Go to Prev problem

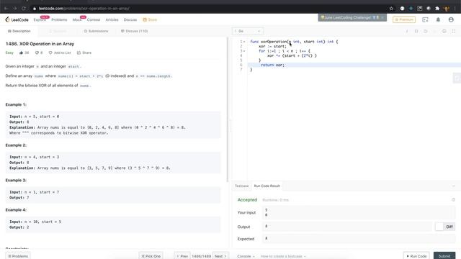(182, 256)
